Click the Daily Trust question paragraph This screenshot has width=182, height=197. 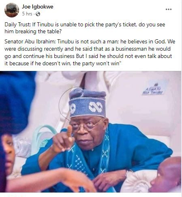[85, 28]
